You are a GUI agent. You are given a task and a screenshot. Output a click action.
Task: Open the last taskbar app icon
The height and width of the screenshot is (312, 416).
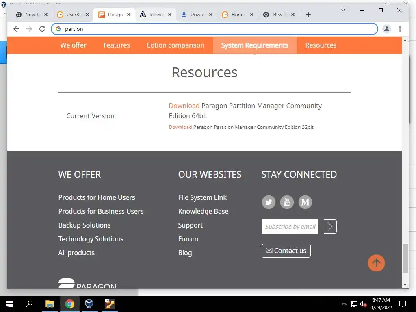110,304
